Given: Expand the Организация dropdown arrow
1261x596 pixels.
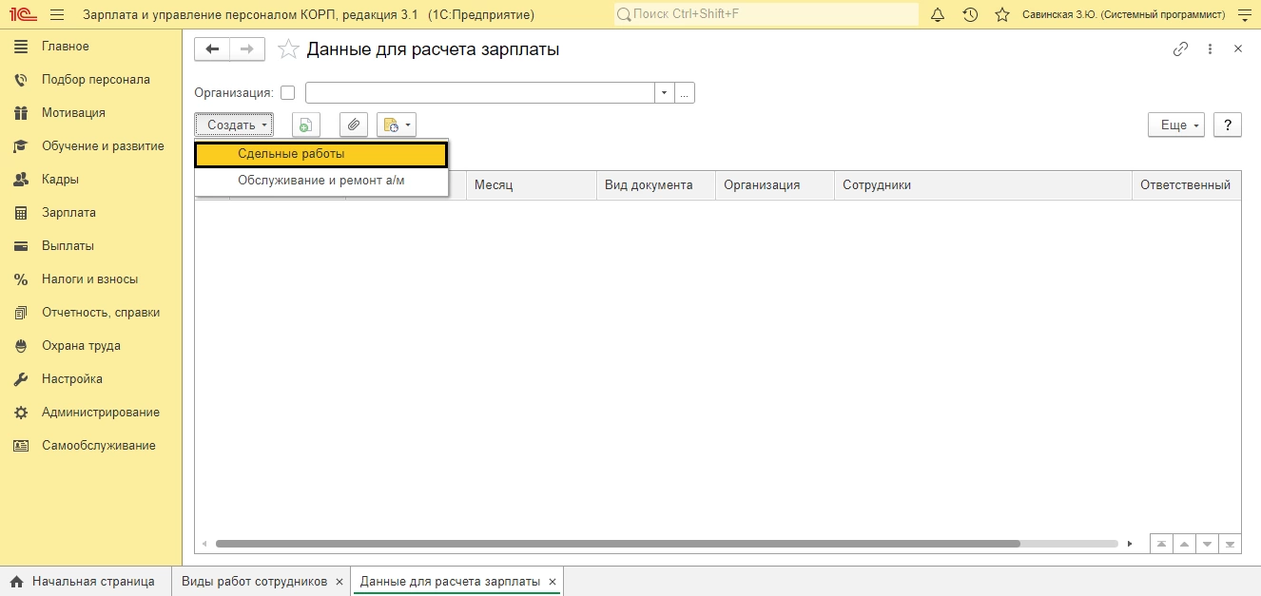Looking at the screenshot, I should pos(665,93).
